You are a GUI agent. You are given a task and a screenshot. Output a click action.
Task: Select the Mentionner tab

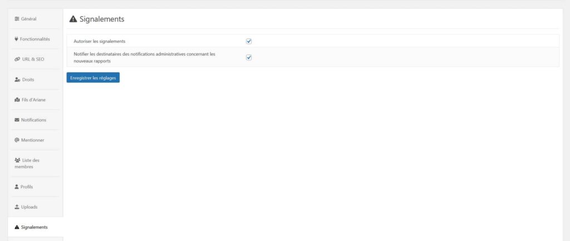pyautogui.click(x=35, y=140)
